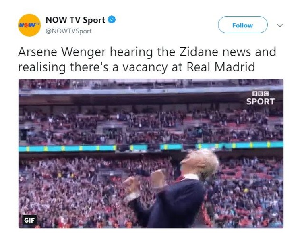Click the BBC Sport watermark logo
The height and width of the screenshot is (233, 302).
tap(261, 98)
